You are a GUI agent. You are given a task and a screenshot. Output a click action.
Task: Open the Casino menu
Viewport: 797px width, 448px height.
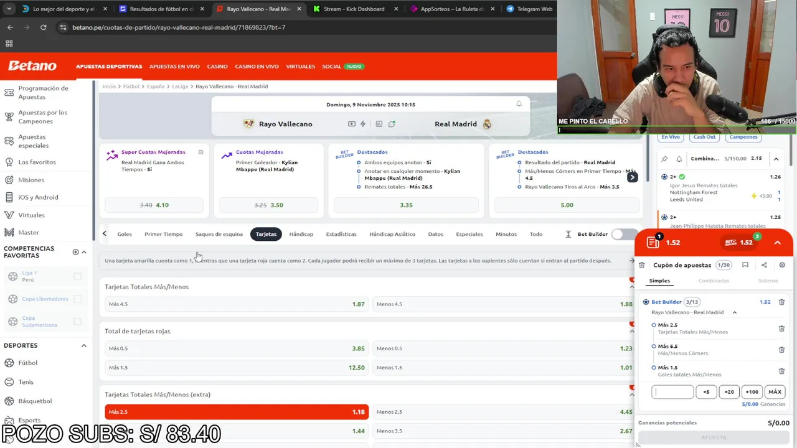click(217, 67)
